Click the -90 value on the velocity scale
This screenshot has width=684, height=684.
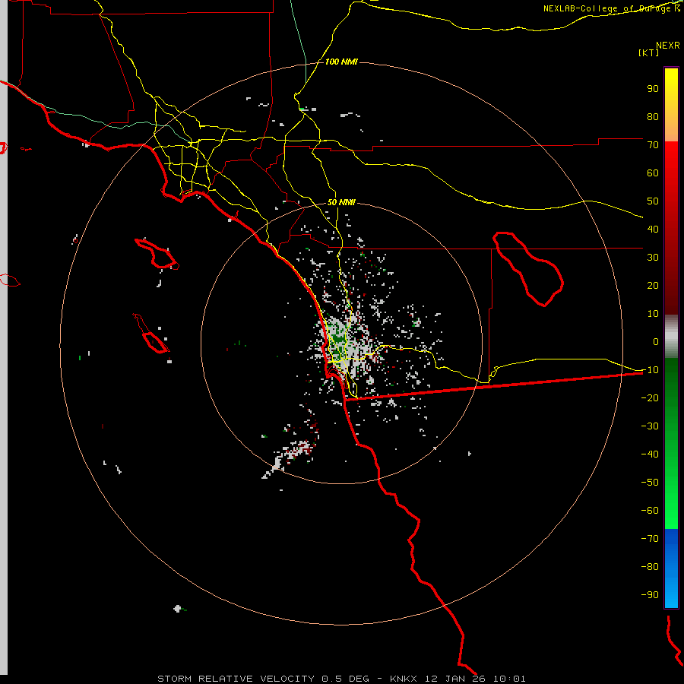click(650, 595)
